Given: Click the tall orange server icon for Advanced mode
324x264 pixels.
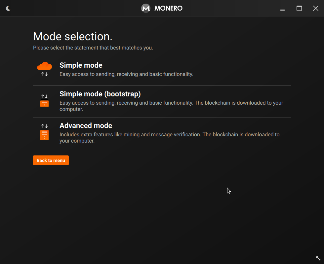Looking at the screenshot, I should 44,135.
